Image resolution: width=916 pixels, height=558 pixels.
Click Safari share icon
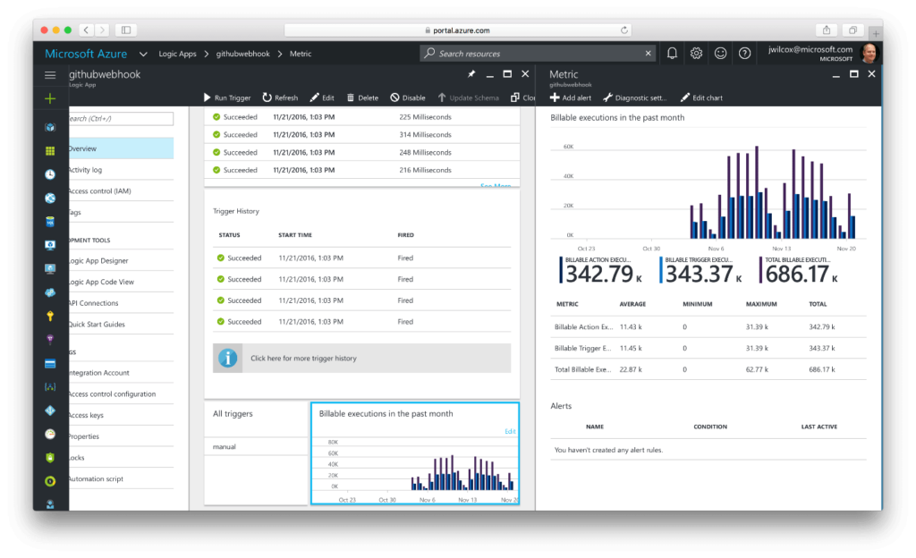click(827, 30)
